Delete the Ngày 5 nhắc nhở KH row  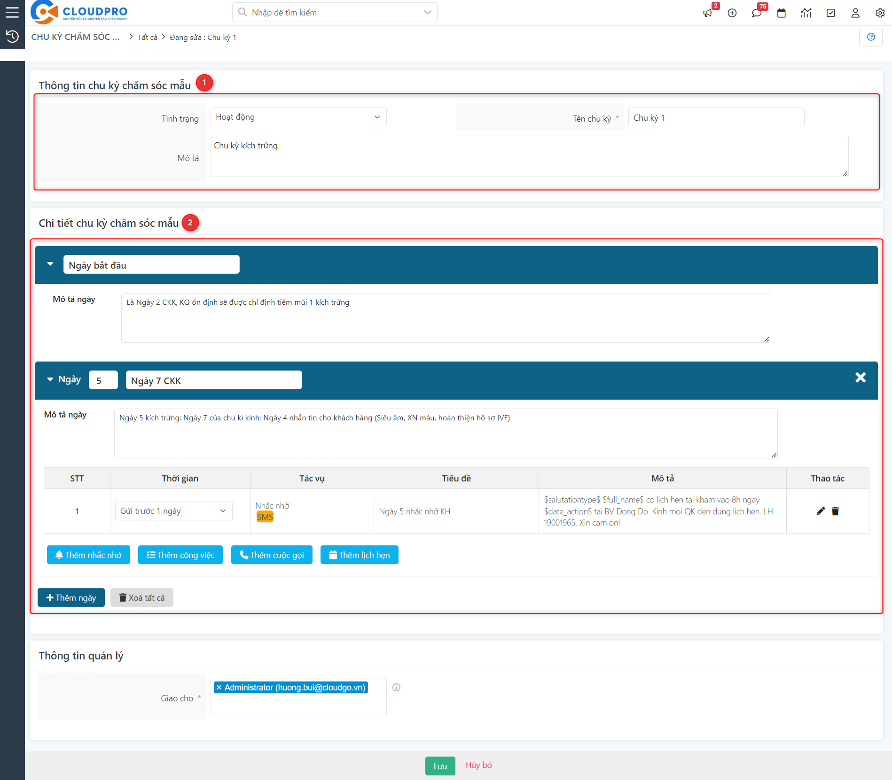pyautogui.click(x=835, y=511)
